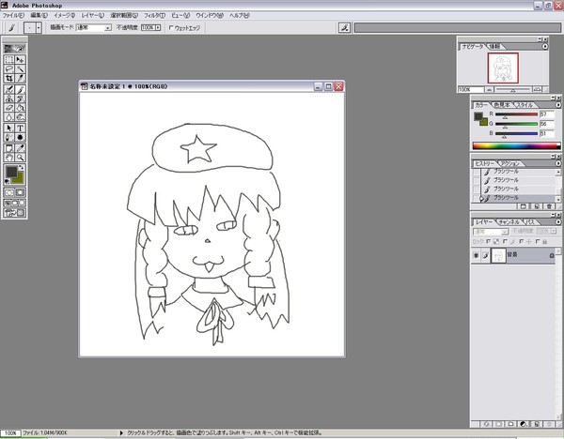Open the Color panel flyout menu arrow
The height and width of the screenshot is (439, 564).
point(557,105)
